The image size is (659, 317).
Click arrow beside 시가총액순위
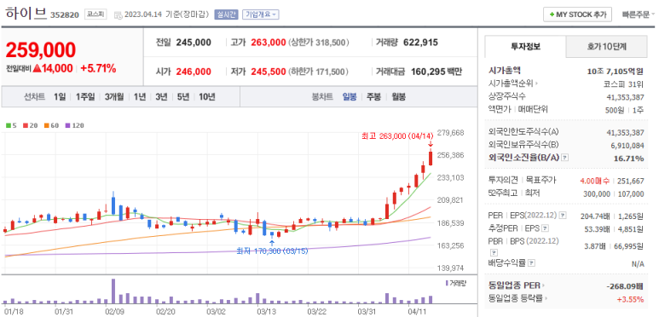[537, 84]
